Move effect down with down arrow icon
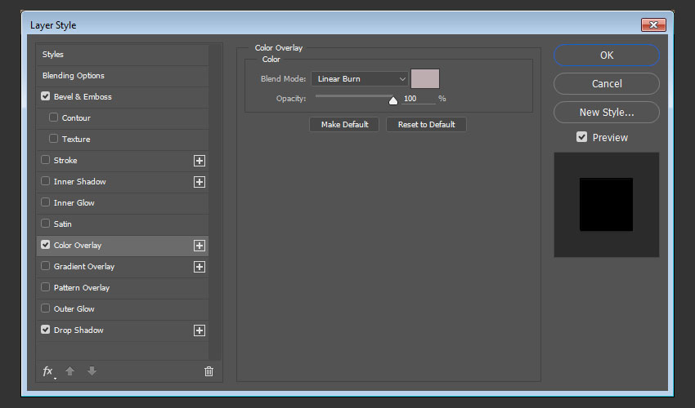 pyautogui.click(x=92, y=371)
